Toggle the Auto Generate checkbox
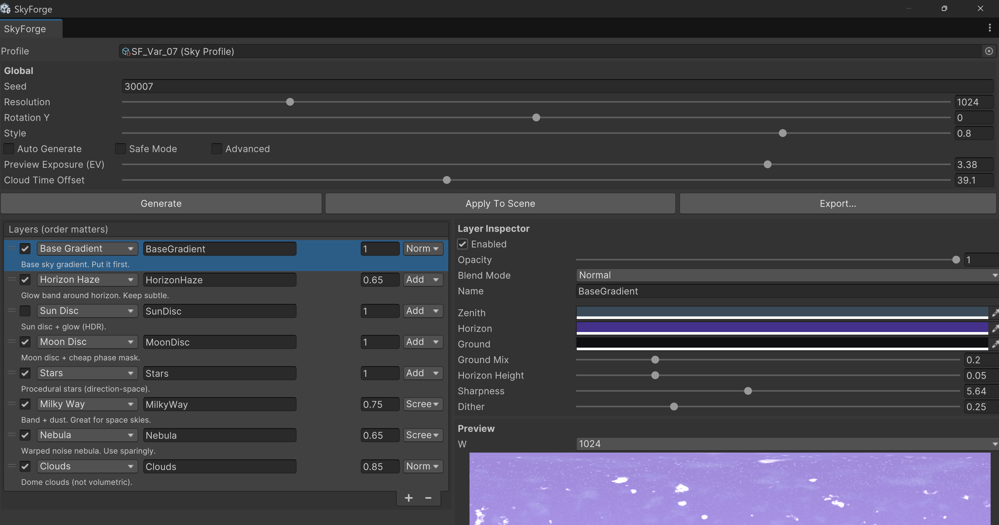999x525 pixels. click(x=9, y=149)
